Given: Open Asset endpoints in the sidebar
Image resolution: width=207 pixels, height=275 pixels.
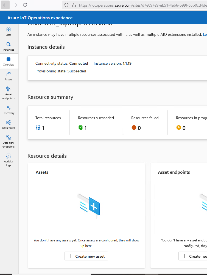Looking at the screenshot, I should pyautogui.click(x=9, y=93).
